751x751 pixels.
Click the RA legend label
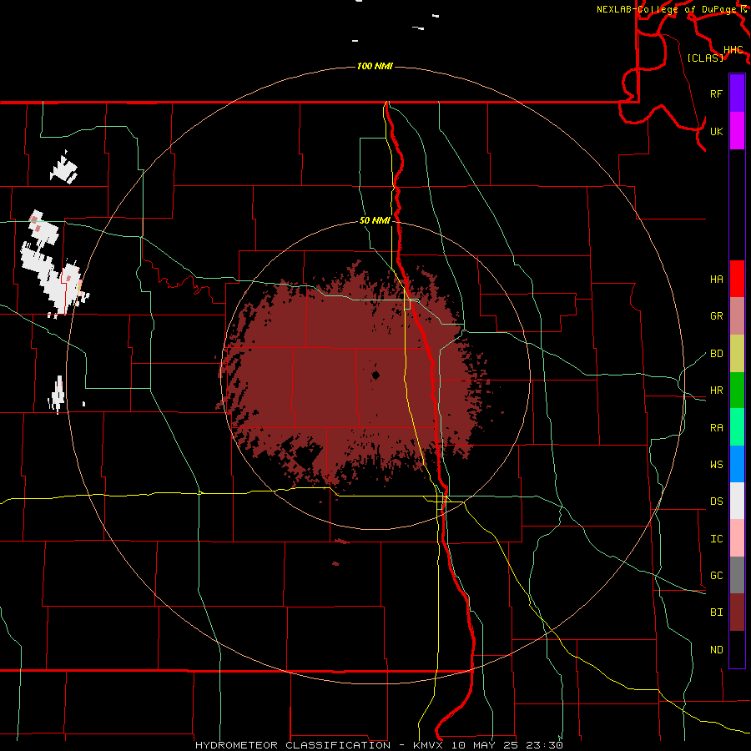point(716,428)
